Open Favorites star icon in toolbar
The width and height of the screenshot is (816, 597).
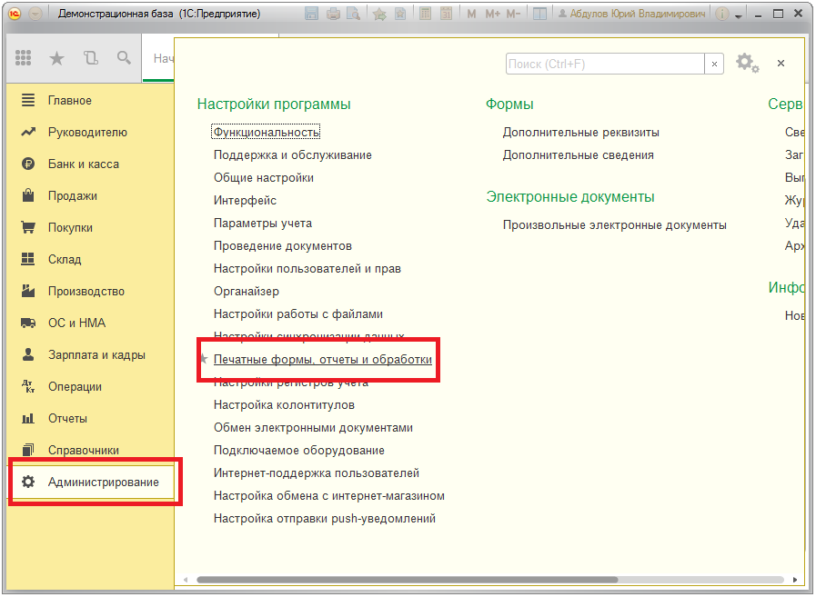tap(56, 58)
